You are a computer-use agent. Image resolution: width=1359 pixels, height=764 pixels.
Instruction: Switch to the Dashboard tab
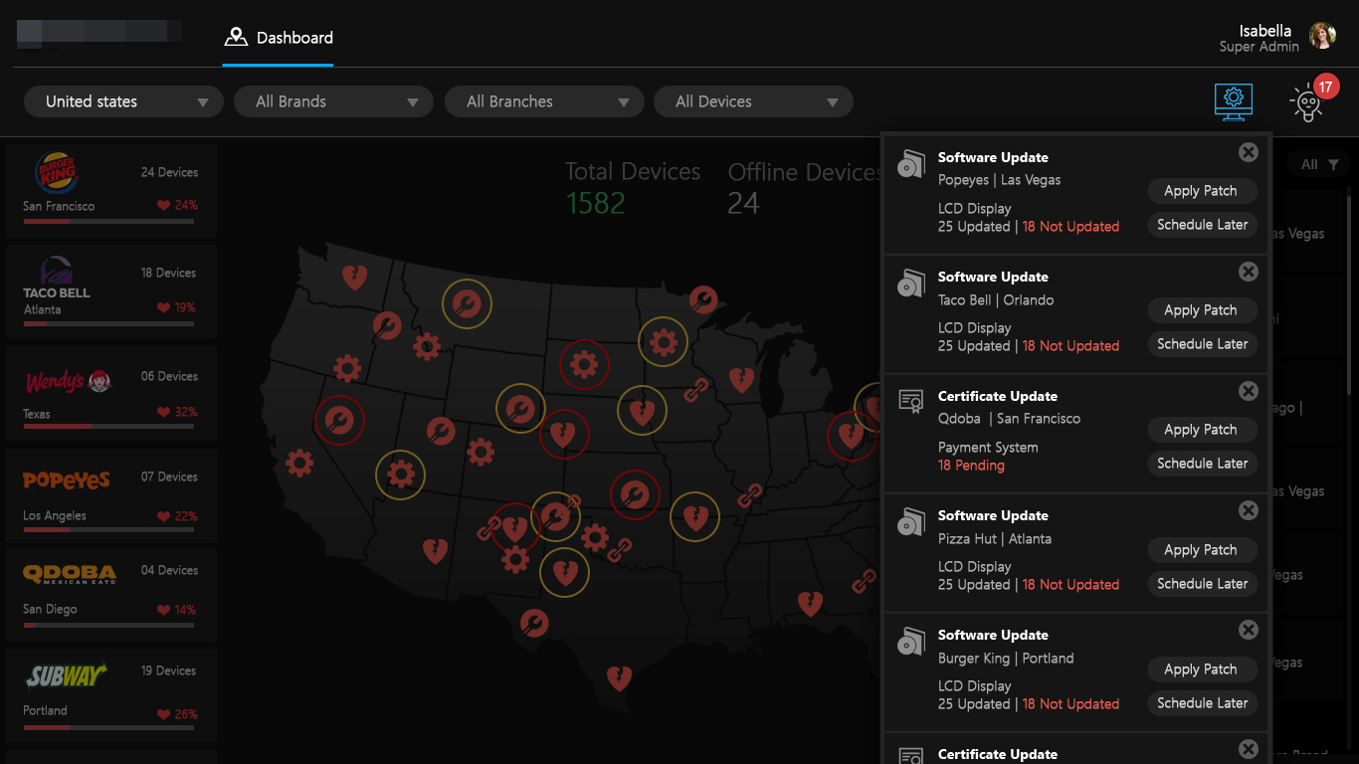(x=278, y=38)
